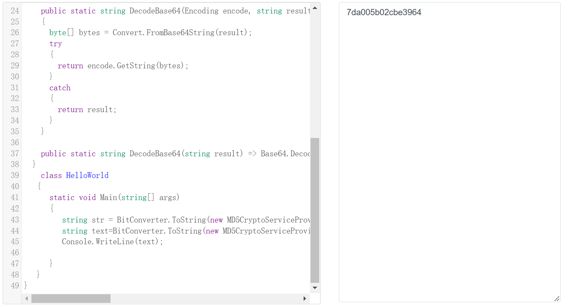Click the Convert.FromBase64String(result) call
571x307 pixels.
(180, 33)
